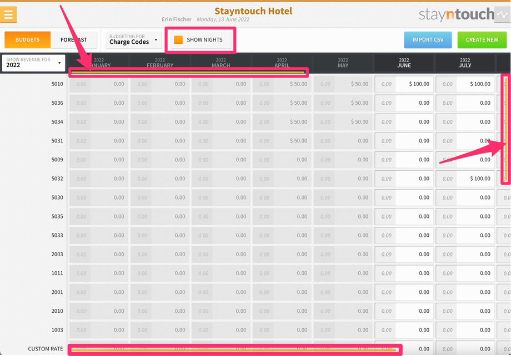Select charge code row label 2003
511x356 pixels.
57,254
